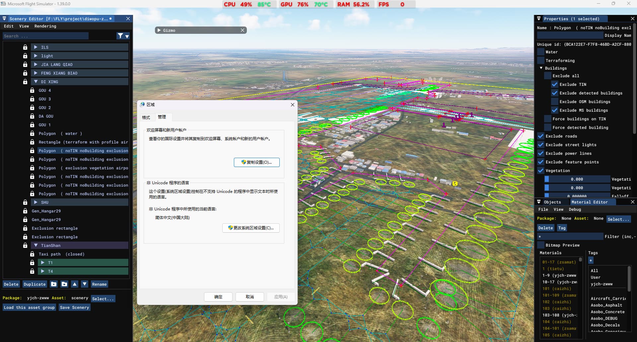
Task: Uncheck Exclude street lights
Action: tap(541, 145)
